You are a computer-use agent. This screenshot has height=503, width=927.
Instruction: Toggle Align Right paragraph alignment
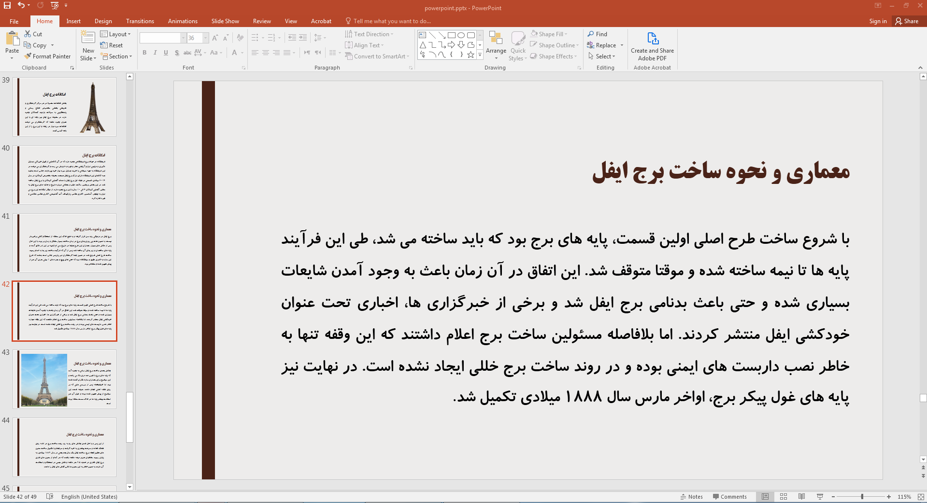(x=276, y=53)
